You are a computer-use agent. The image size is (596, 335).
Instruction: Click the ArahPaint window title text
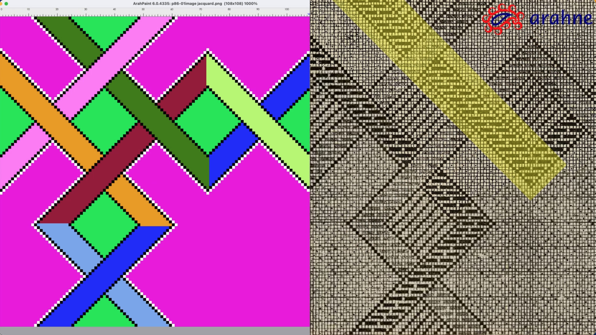(x=195, y=4)
